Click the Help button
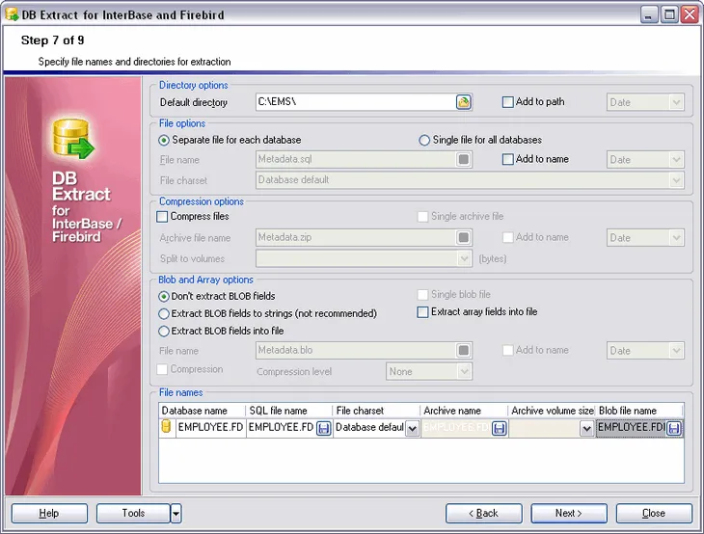Screen dimensions: 704x534 coord(49,513)
